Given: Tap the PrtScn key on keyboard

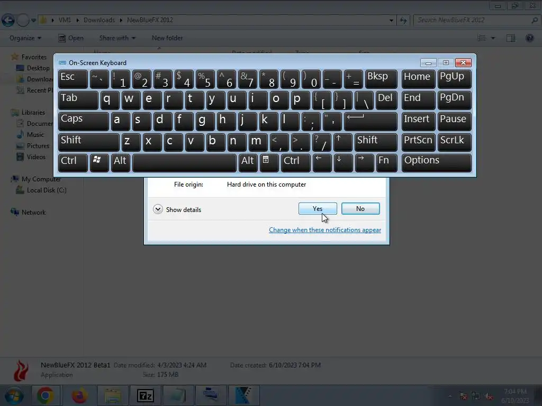Looking at the screenshot, I should click(418, 143).
